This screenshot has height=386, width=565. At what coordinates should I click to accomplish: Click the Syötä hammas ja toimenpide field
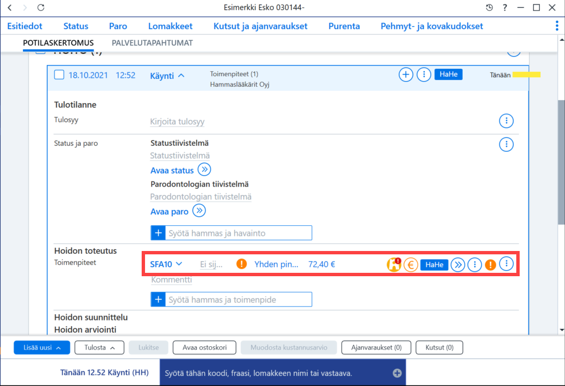pyautogui.click(x=239, y=300)
